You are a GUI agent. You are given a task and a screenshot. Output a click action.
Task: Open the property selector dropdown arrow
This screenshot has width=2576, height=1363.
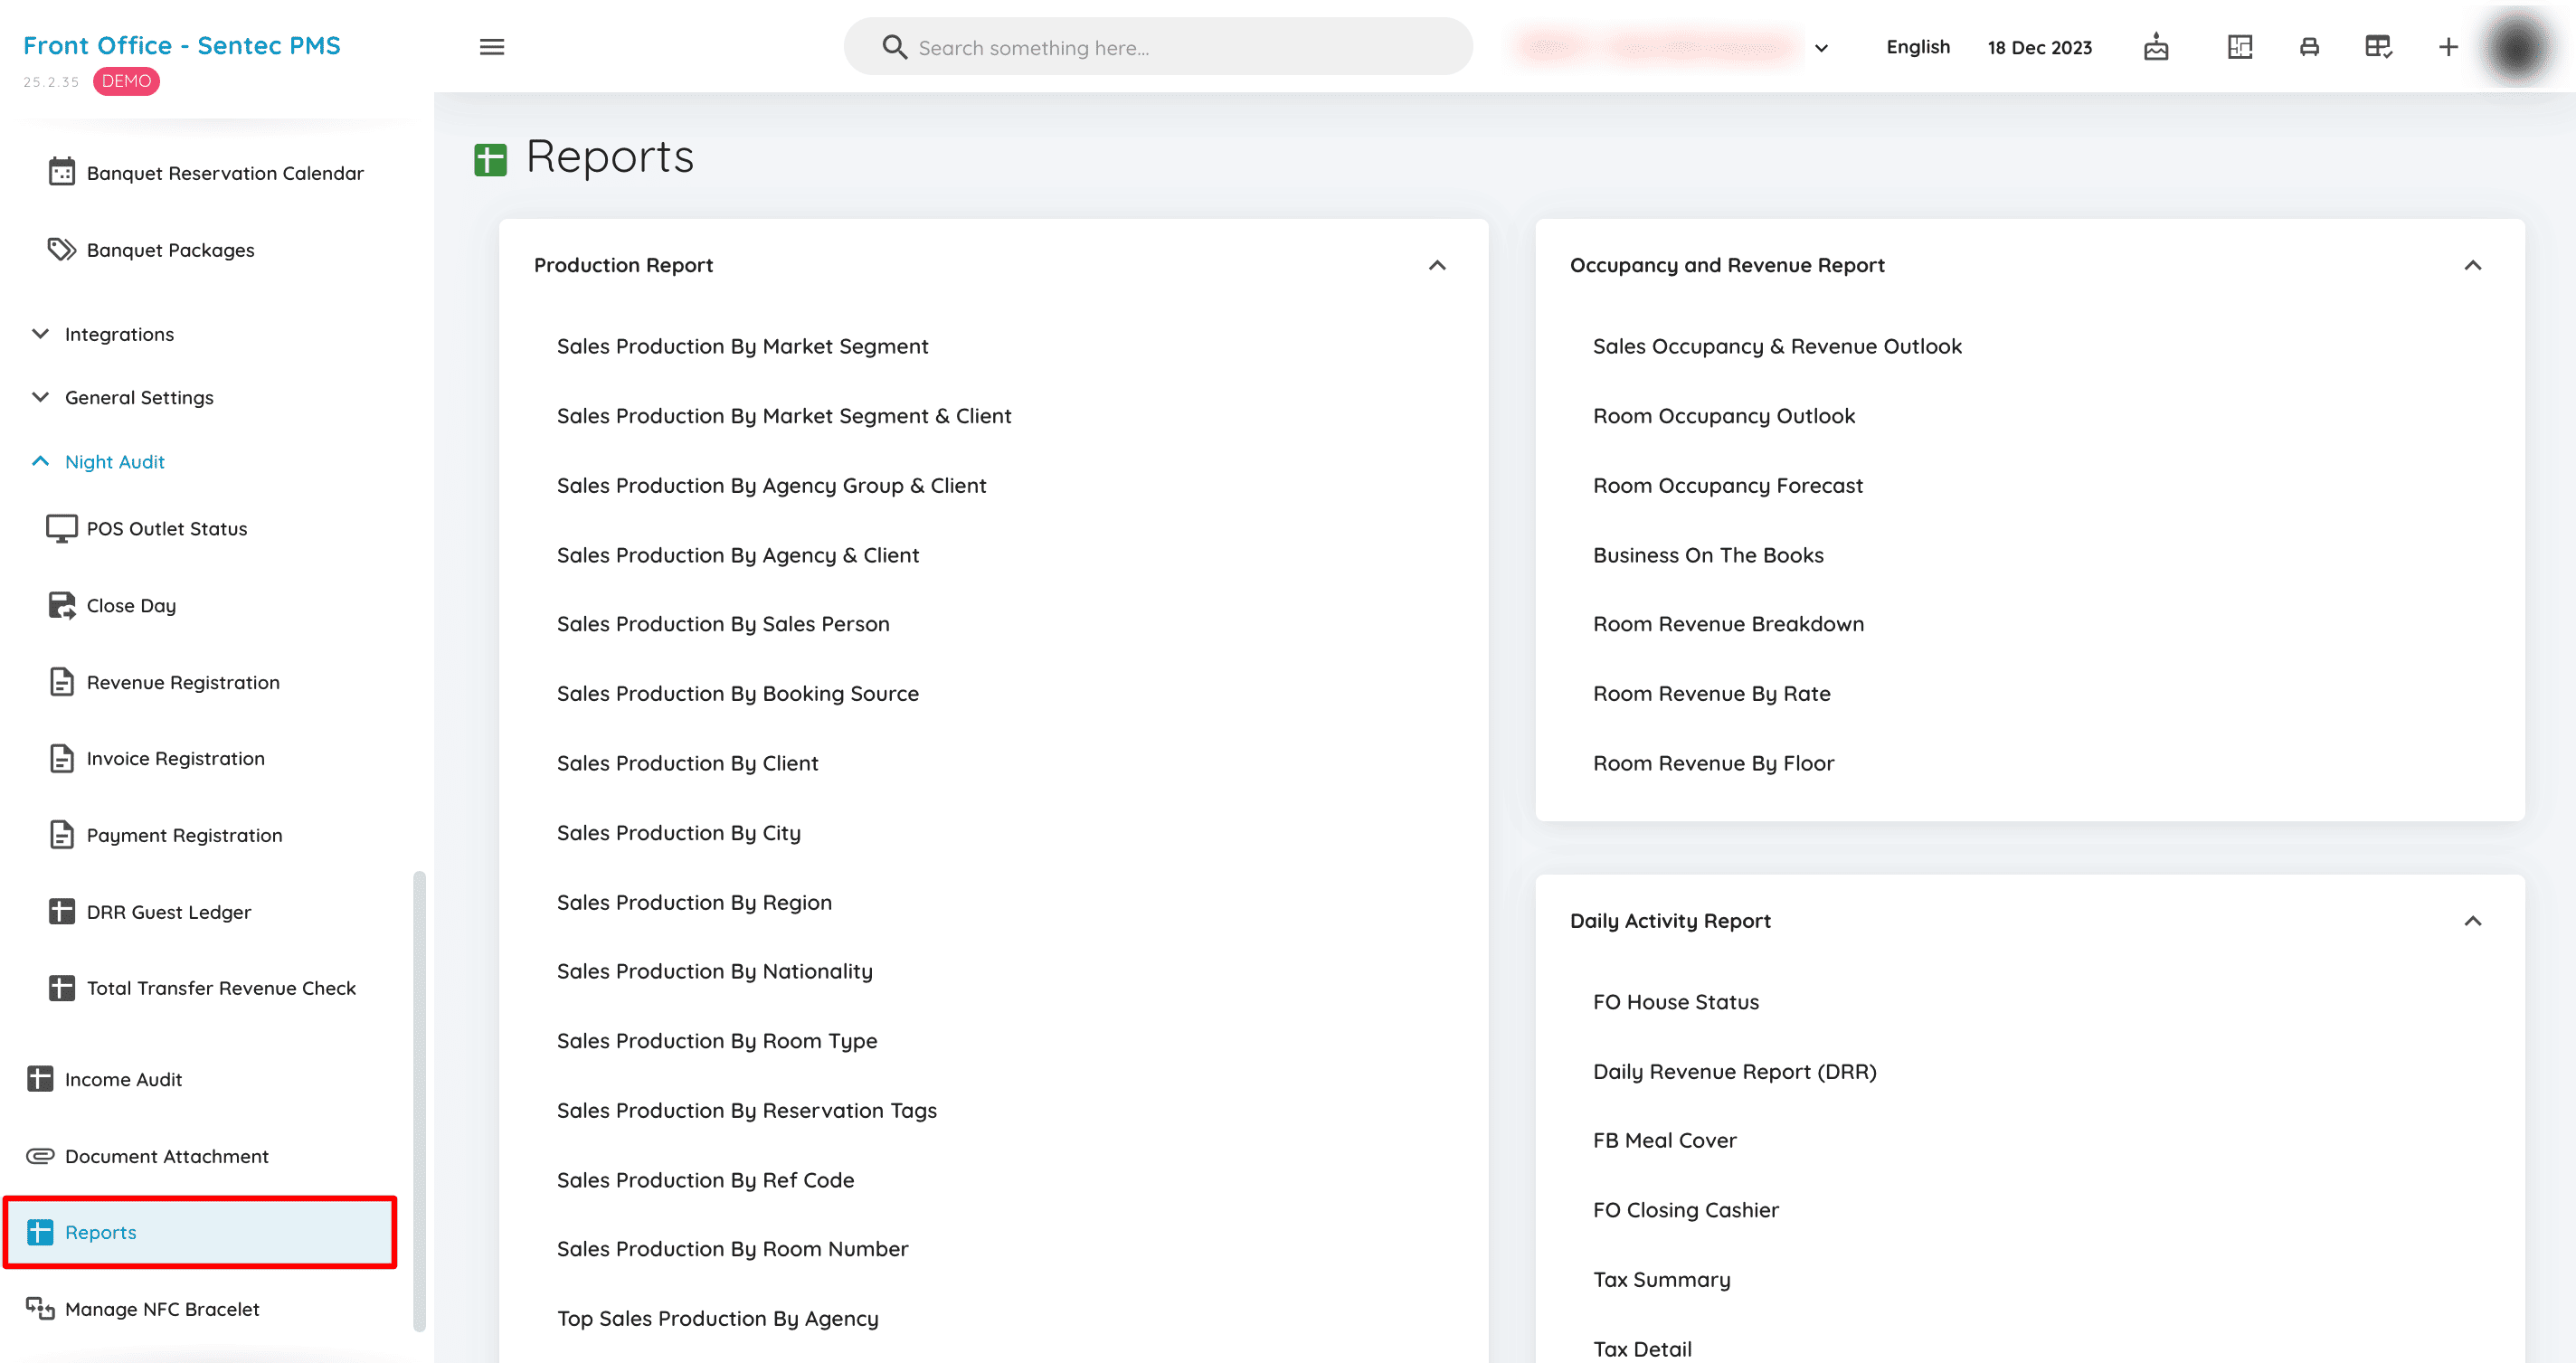click(1821, 48)
